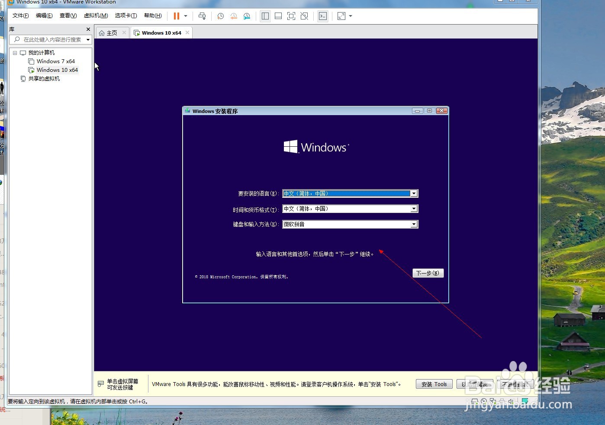605x425 pixels.
Task: Click the keyboard icon in the hint bar
Action: tap(101, 384)
